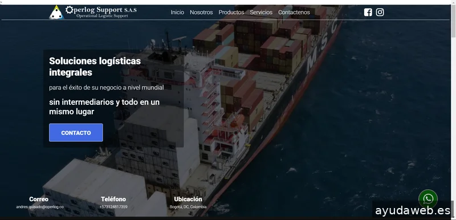Open Contactenos in the navigation bar
This screenshot has height=220, width=456.
click(294, 12)
